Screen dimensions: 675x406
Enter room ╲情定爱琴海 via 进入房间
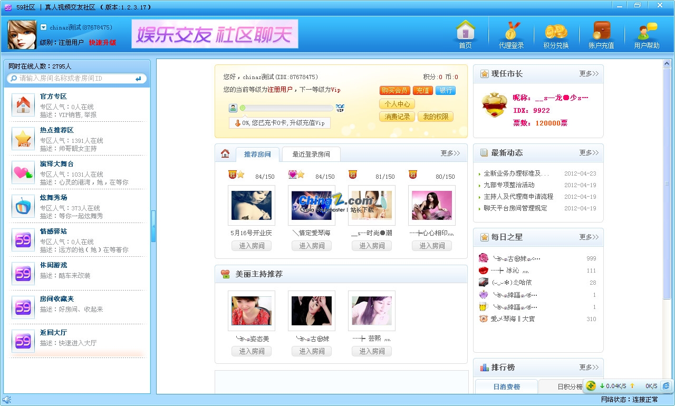tap(312, 246)
